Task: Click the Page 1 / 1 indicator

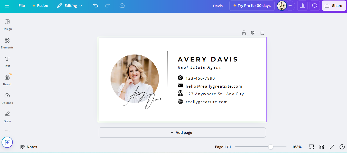Action: click(223, 147)
